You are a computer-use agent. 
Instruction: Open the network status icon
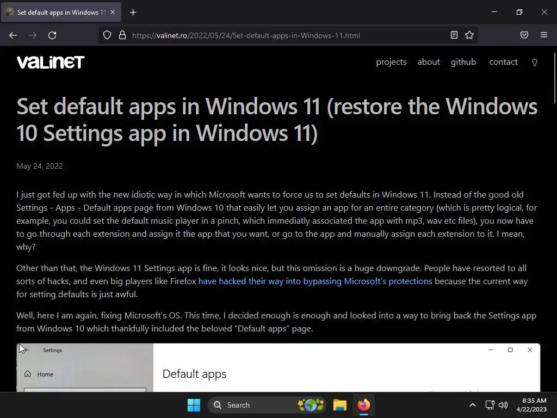(490, 405)
